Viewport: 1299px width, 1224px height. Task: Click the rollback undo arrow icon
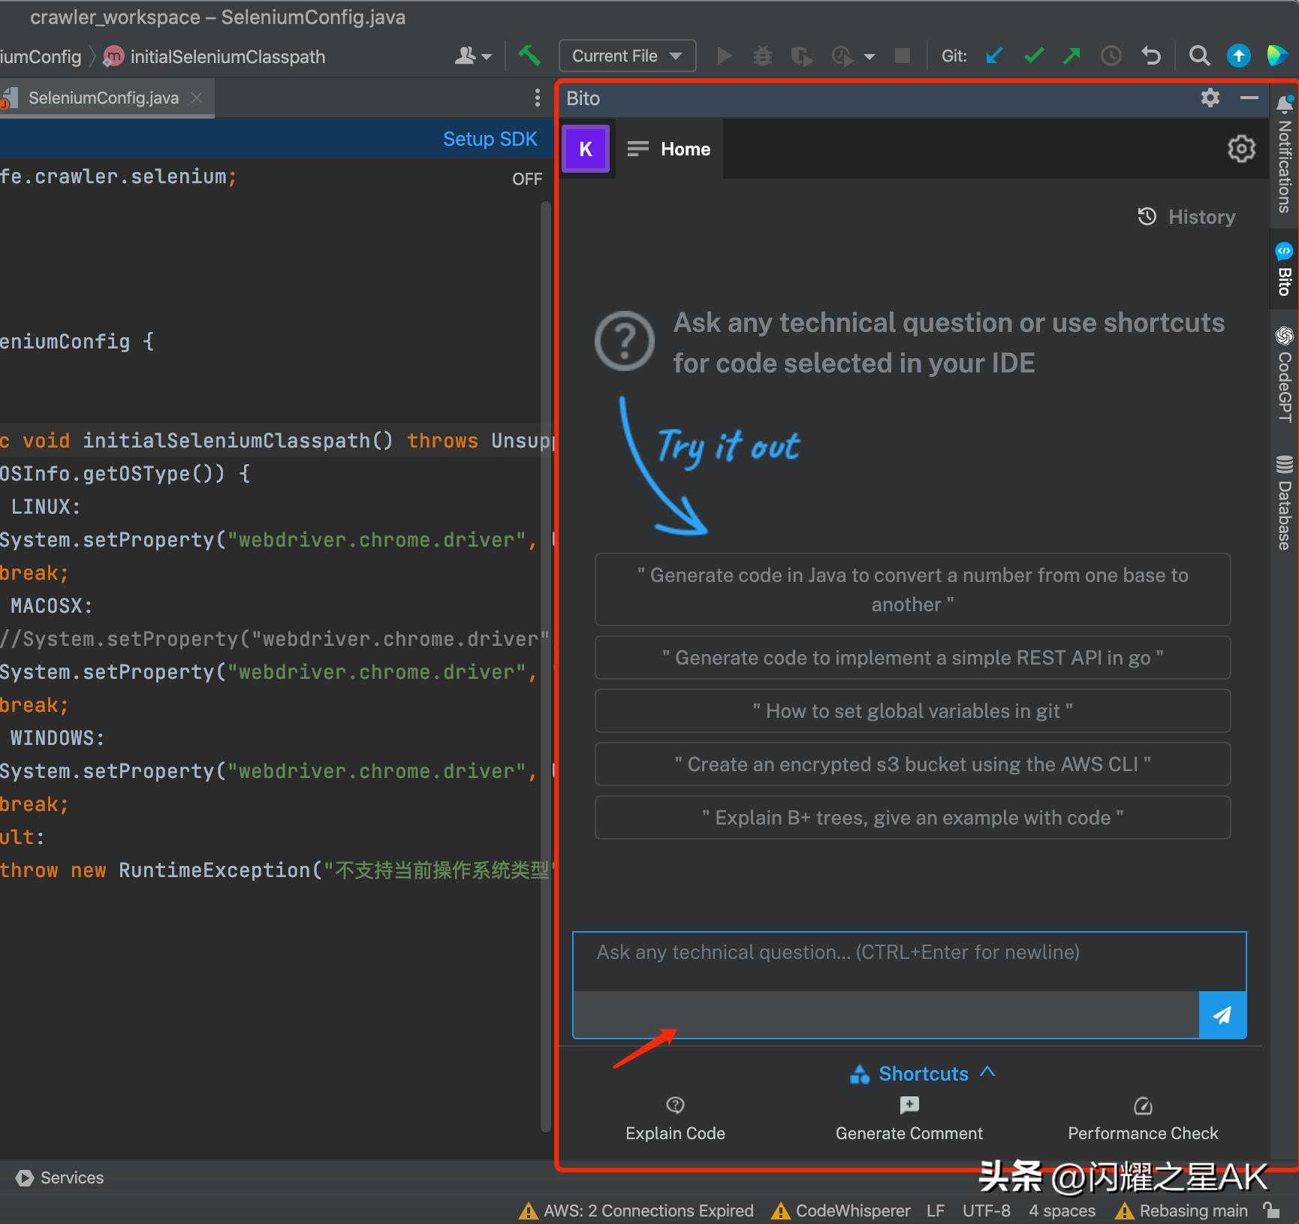click(x=1151, y=56)
